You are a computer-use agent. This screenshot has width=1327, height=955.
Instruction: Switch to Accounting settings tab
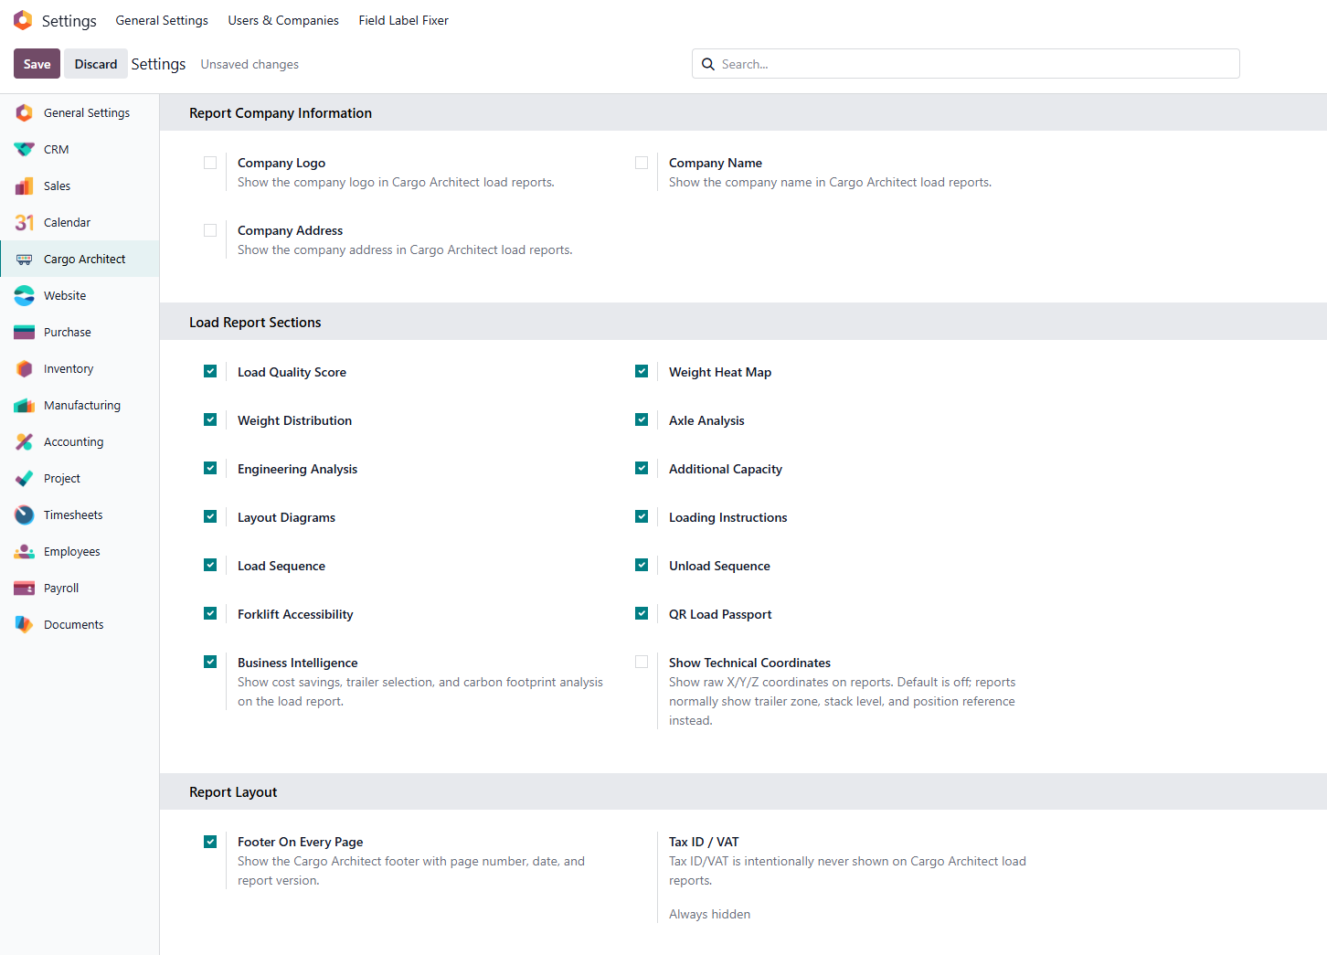pos(80,441)
